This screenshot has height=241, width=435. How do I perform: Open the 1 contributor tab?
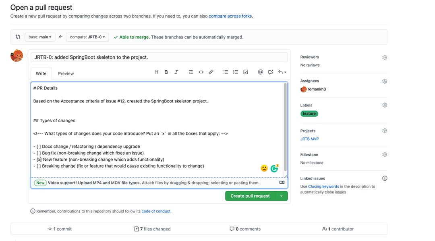point(338,229)
